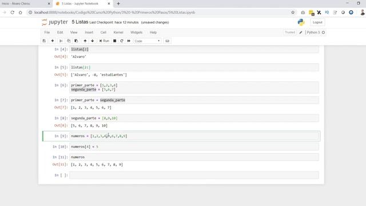
Task: Click code cell listas[2:]
Action: [194, 68]
